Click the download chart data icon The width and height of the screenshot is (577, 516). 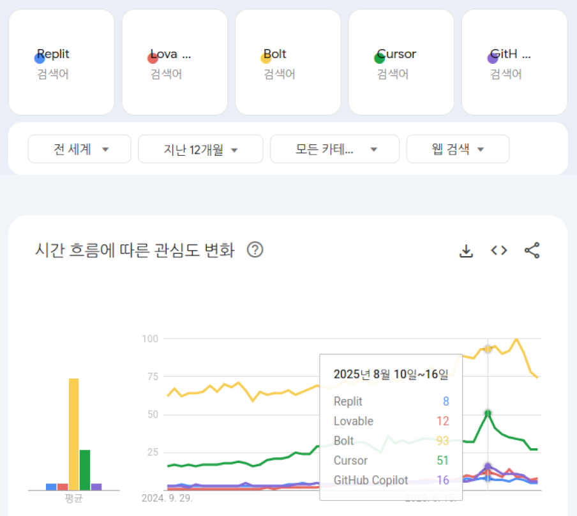(x=466, y=251)
